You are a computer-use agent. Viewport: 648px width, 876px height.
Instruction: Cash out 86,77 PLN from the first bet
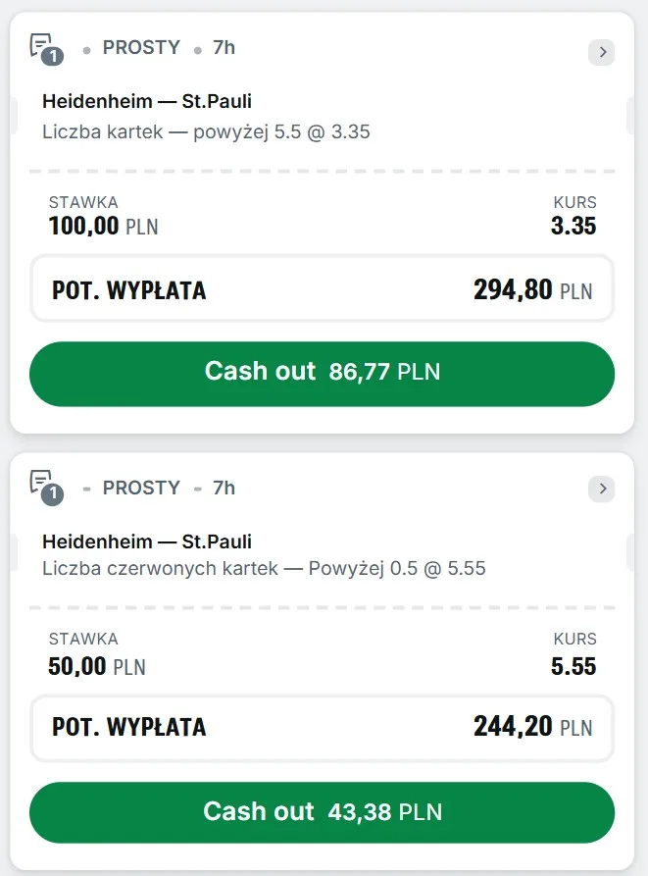tap(323, 374)
